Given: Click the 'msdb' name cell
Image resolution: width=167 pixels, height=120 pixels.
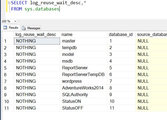Looking at the screenshot, I should click(83, 61).
